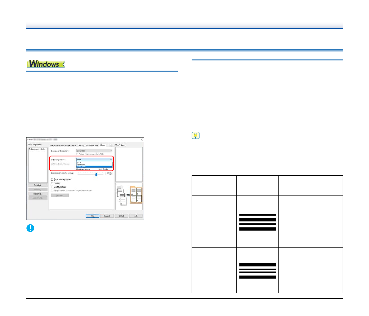Select Patchcode from the dropdown list
The image size is (369, 316).
[x=81, y=165]
